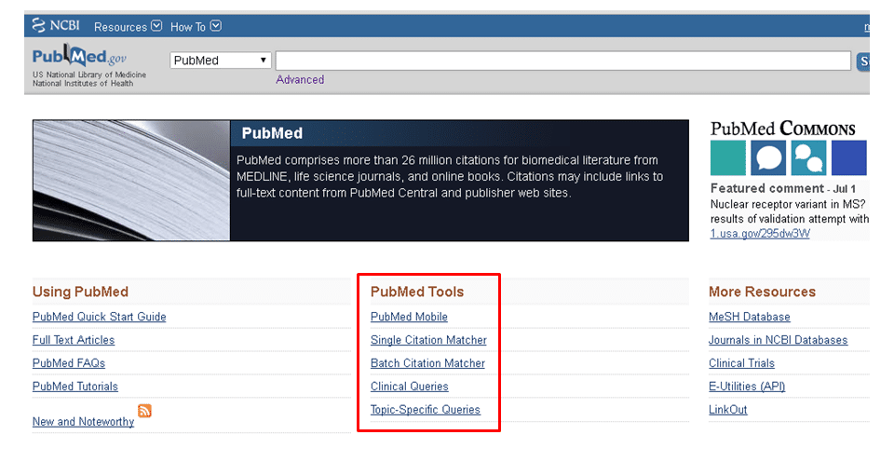The image size is (894, 462).
Task: Open the LinkOut link
Action: pyautogui.click(x=728, y=410)
